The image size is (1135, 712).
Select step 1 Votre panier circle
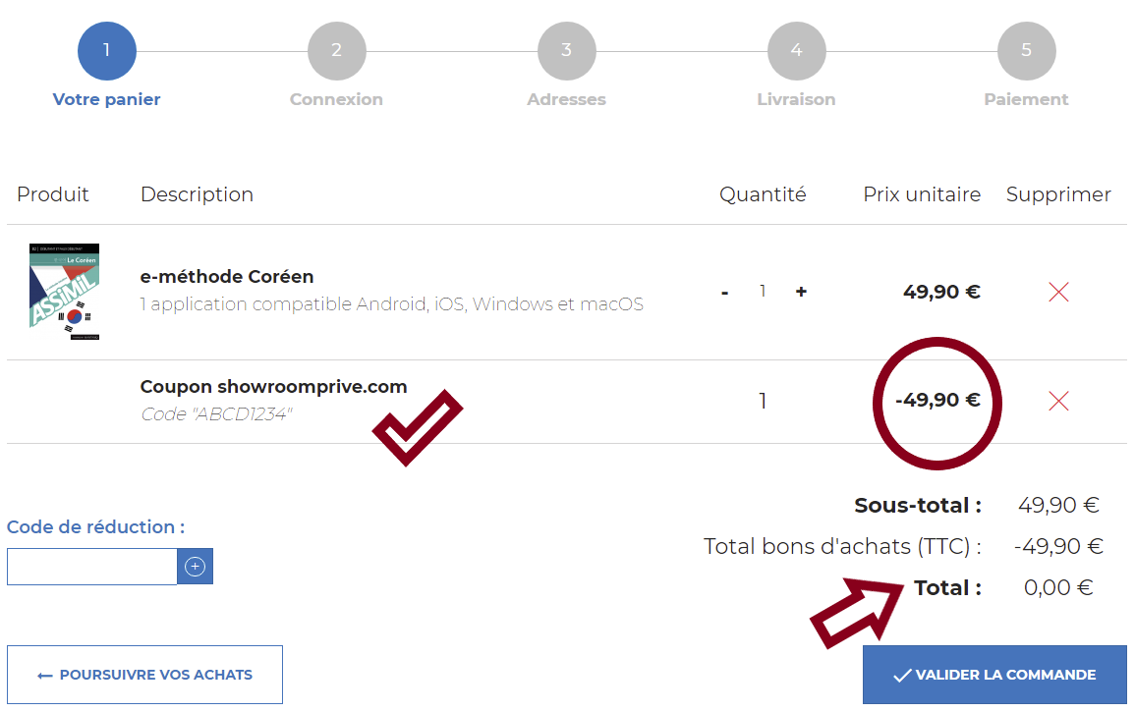(x=107, y=51)
